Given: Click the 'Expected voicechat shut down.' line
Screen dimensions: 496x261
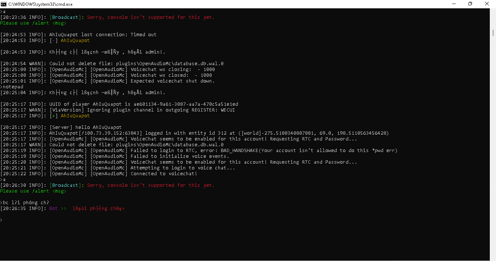Looking at the screenshot, I should (x=172, y=81).
